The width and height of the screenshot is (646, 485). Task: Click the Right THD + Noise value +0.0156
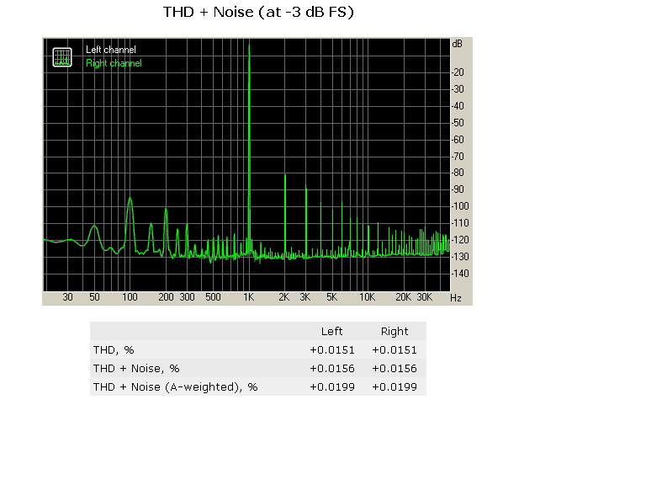(x=394, y=369)
